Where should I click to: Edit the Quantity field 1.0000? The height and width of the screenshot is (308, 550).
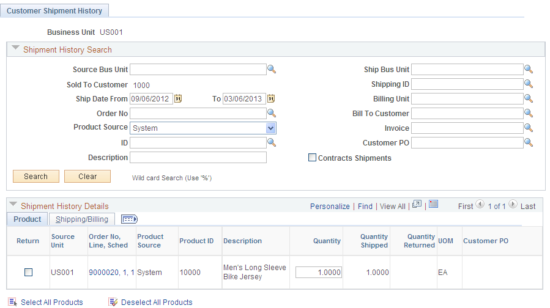tap(319, 273)
